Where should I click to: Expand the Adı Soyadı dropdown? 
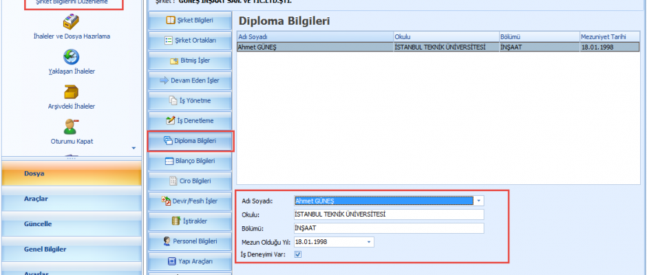coord(479,201)
